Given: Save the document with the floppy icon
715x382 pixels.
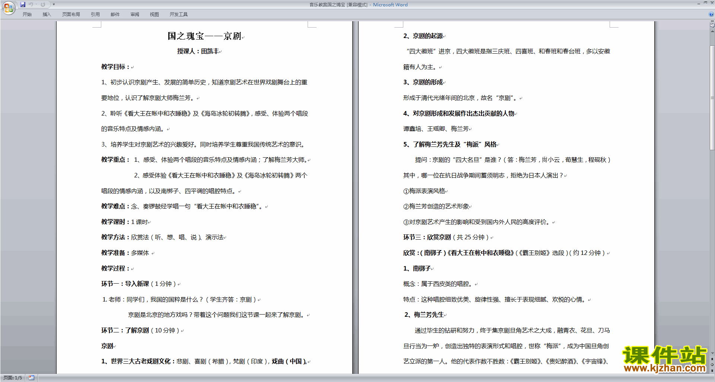Looking at the screenshot, I should pos(23,4).
